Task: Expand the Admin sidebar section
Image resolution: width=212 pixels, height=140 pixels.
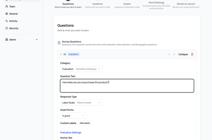Action: point(37,40)
